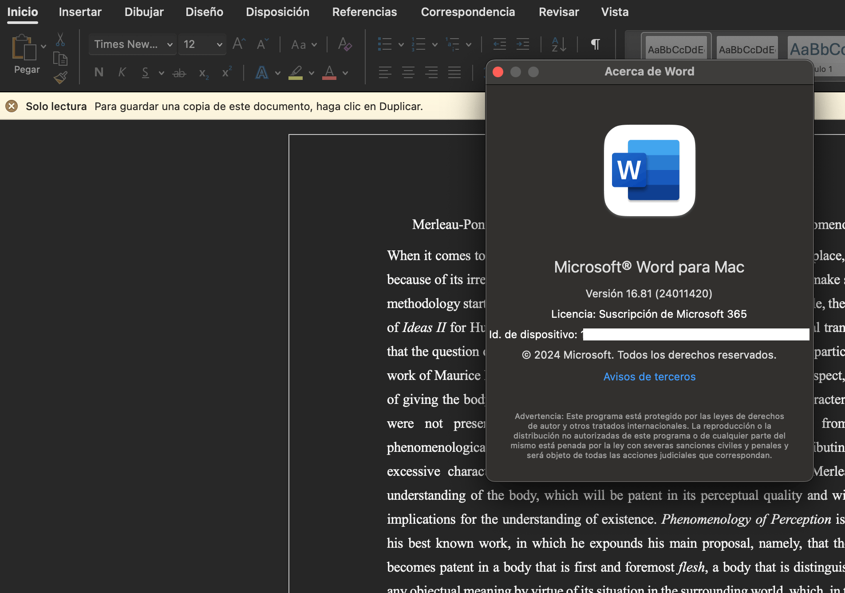Open the numbering style dropdown arrow
Screen dimensions: 845x593
(434, 45)
